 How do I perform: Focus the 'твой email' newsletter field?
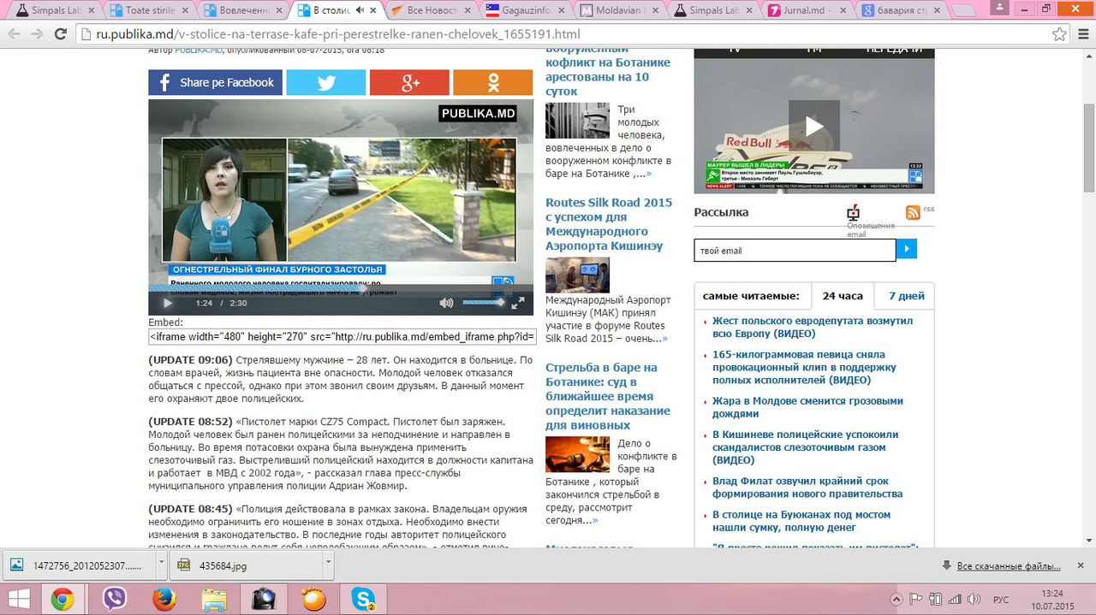point(795,250)
